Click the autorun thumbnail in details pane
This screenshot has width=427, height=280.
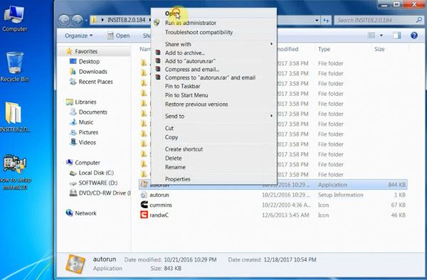click(x=75, y=264)
